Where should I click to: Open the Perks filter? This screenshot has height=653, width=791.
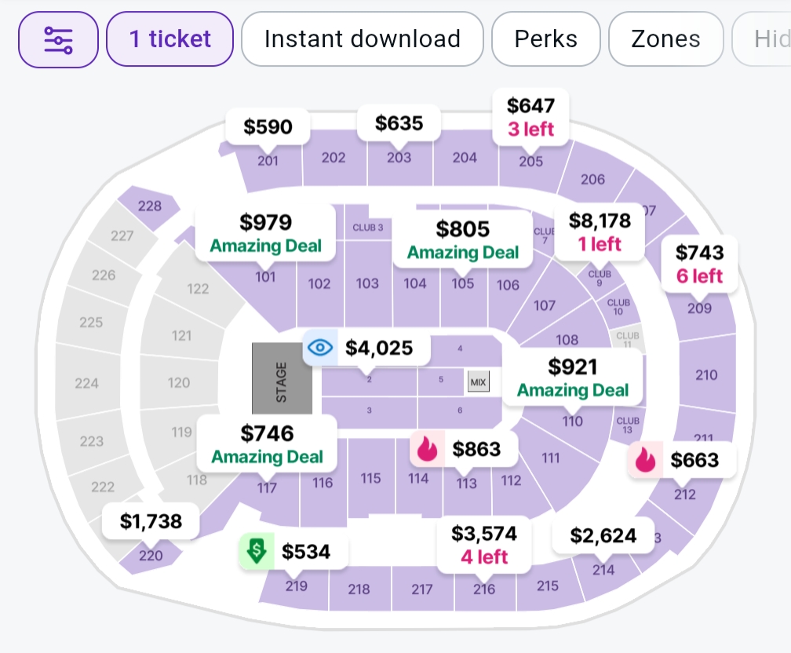pos(545,39)
